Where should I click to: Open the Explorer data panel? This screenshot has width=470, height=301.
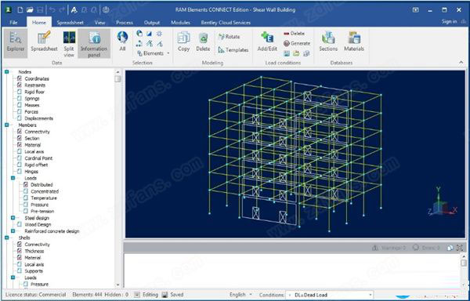pyautogui.click(x=16, y=42)
